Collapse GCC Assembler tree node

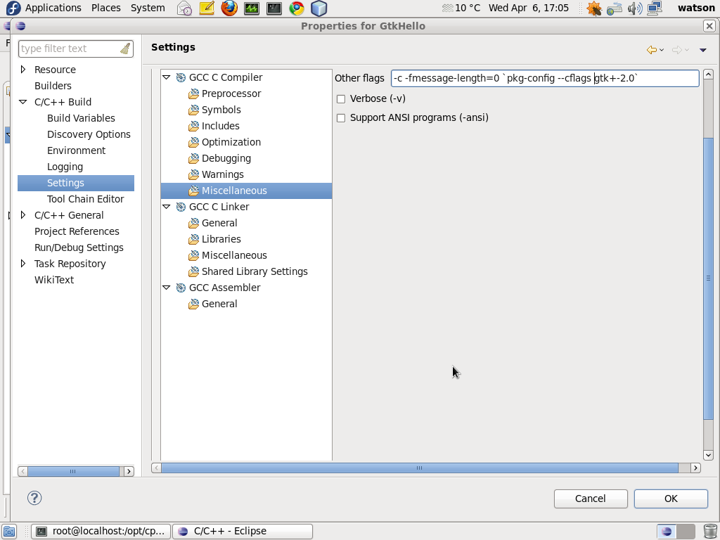pos(166,288)
